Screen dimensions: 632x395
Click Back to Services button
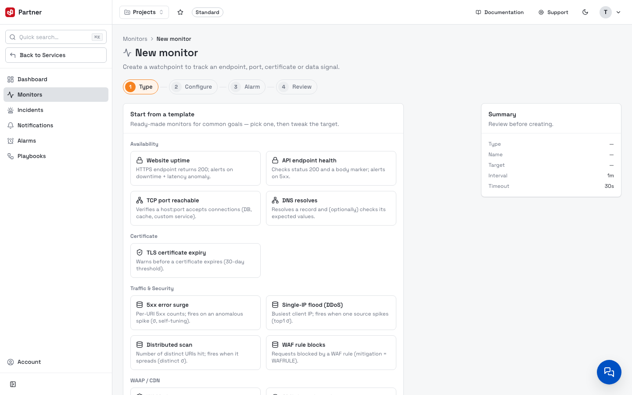click(56, 55)
